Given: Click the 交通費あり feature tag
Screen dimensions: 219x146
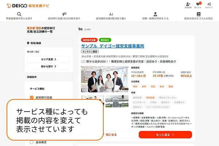Looking at the screenshot, I should pyautogui.click(x=179, y=102).
